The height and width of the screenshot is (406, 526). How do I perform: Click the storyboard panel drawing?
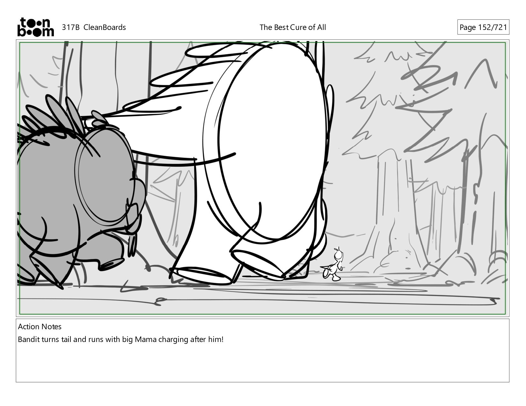[x=262, y=178]
